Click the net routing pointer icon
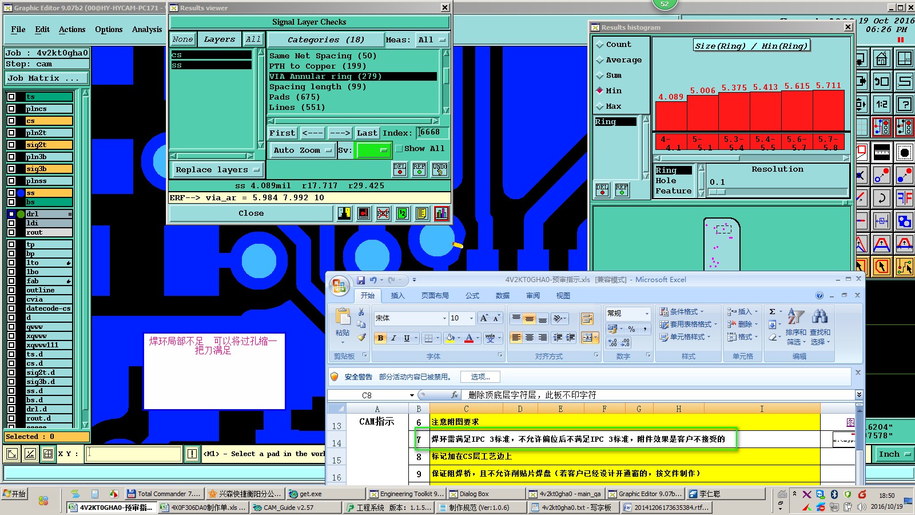 point(904,267)
